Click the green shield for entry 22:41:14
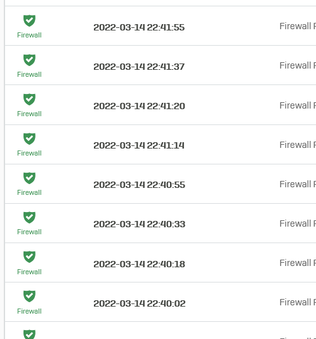Screen dimensions: 316x339 (x=29, y=138)
